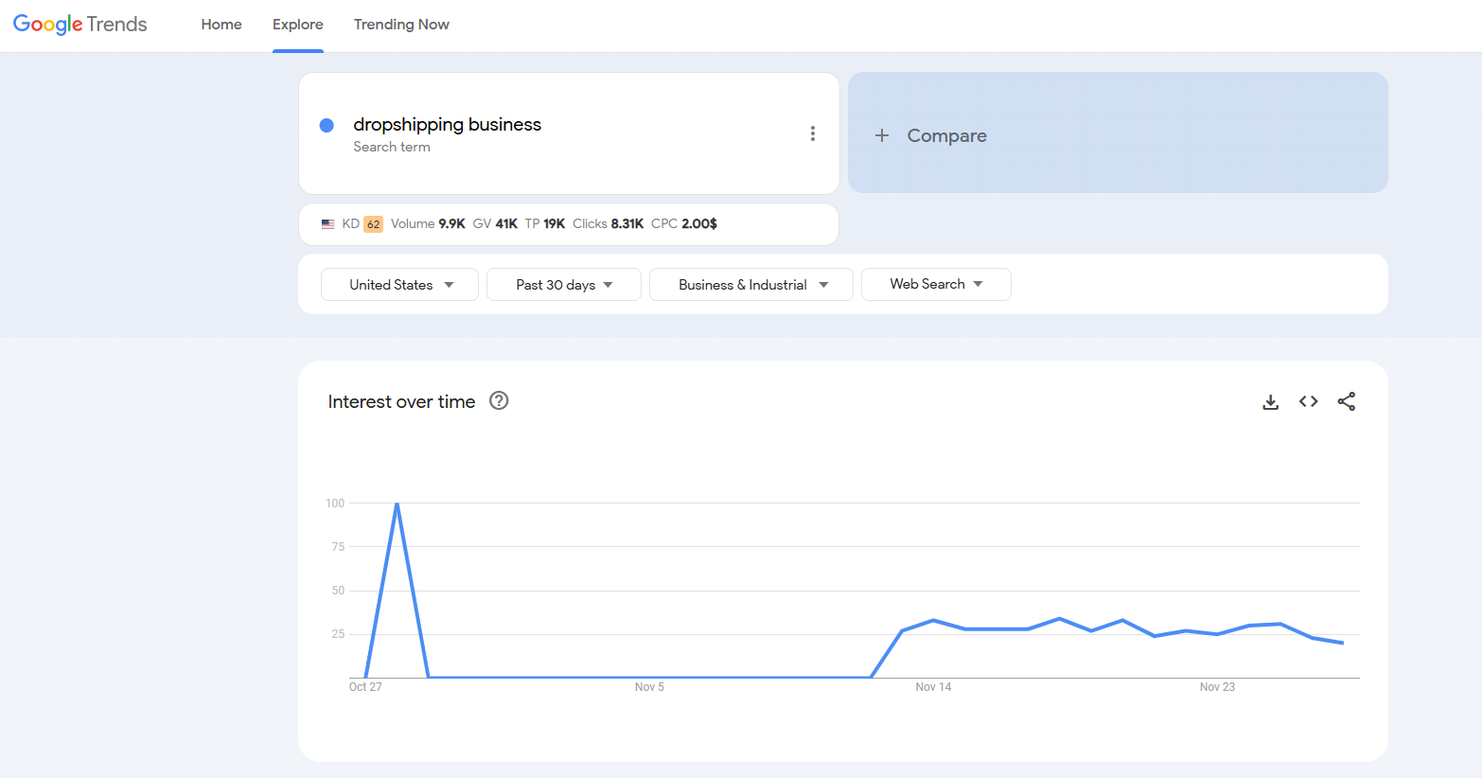Click the peak point at 100 on the chart
1482x778 pixels.
click(x=397, y=504)
